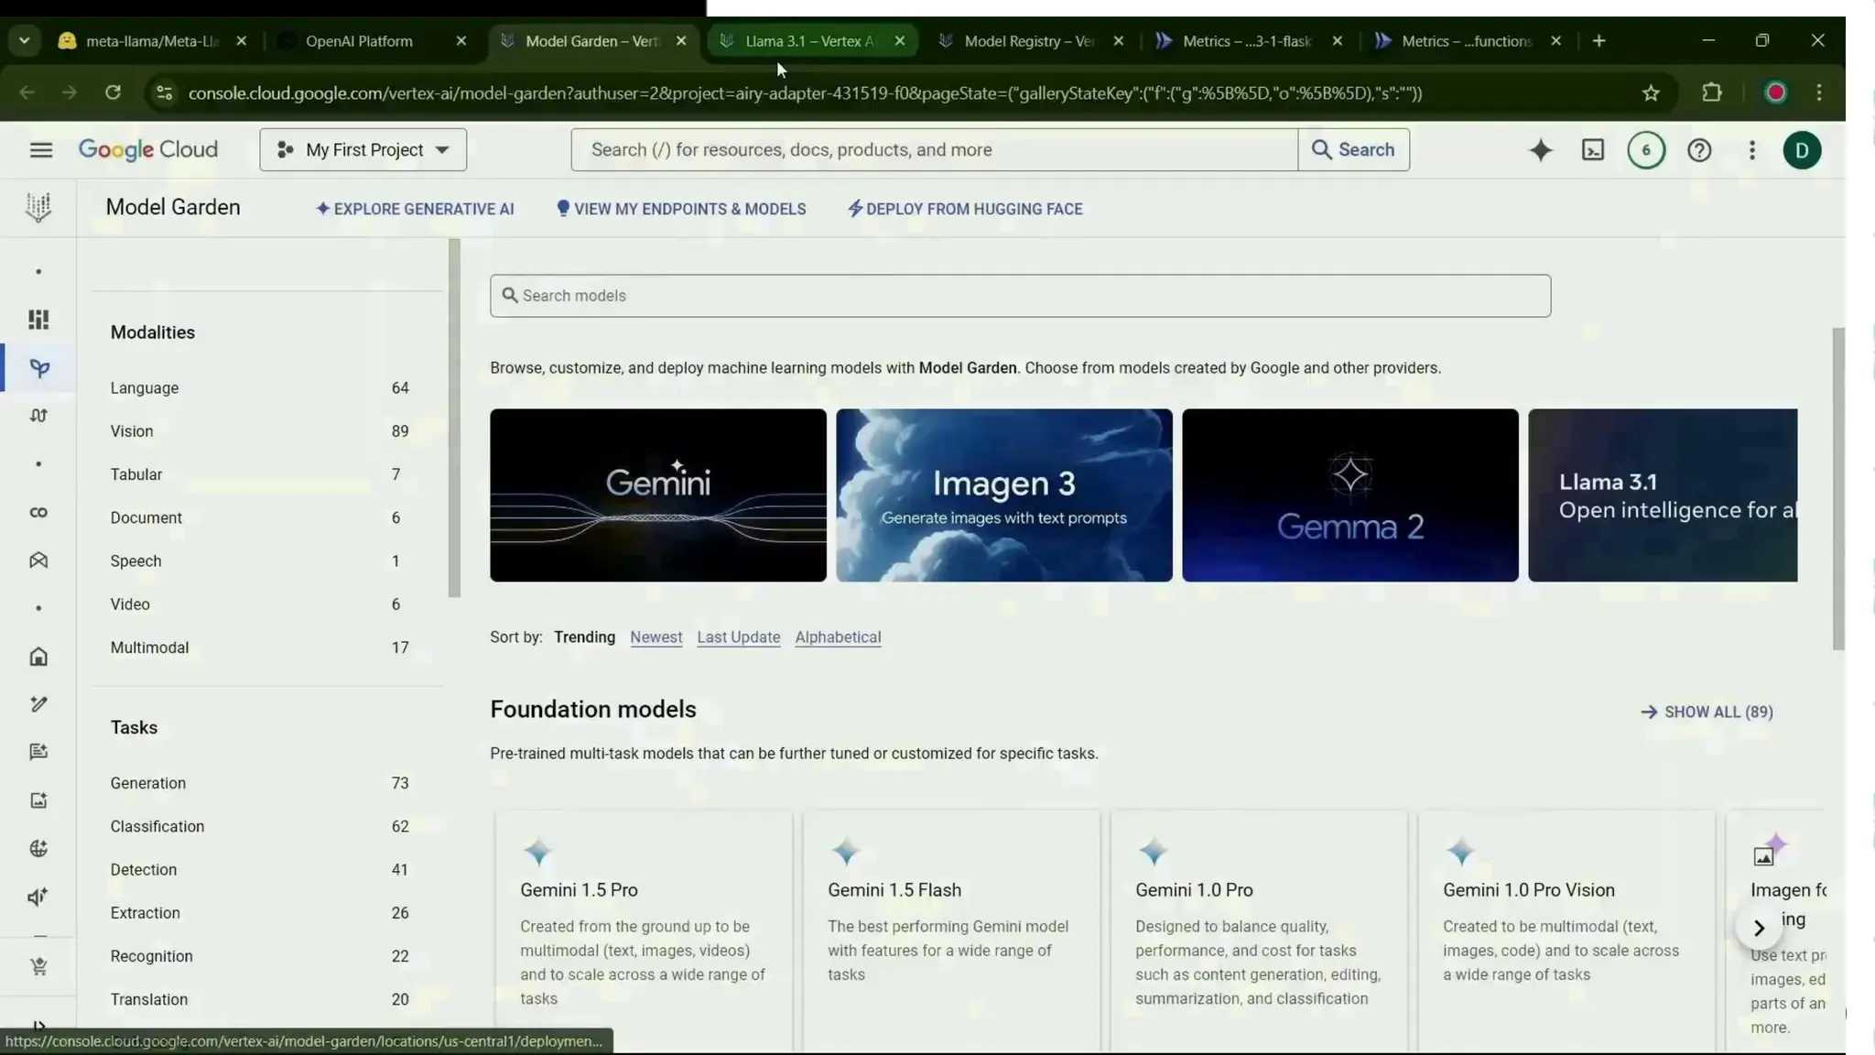Open Gemini AI assistant sparkle icon

(x=1541, y=150)
